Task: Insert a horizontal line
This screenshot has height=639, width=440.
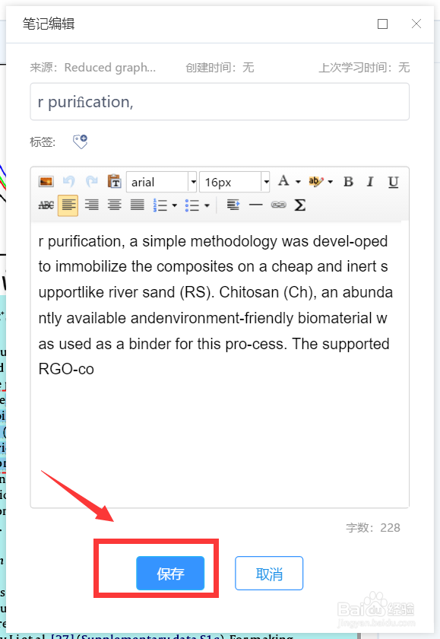Action: tap(256, 205)
